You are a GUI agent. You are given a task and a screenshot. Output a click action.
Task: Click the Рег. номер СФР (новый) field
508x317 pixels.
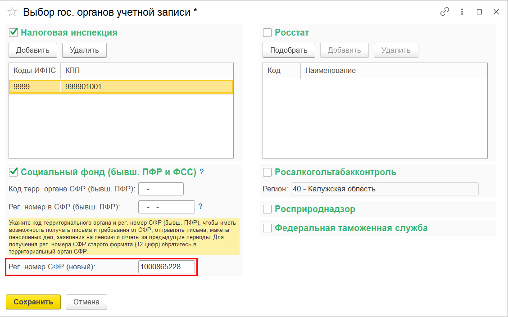point(167,267)
